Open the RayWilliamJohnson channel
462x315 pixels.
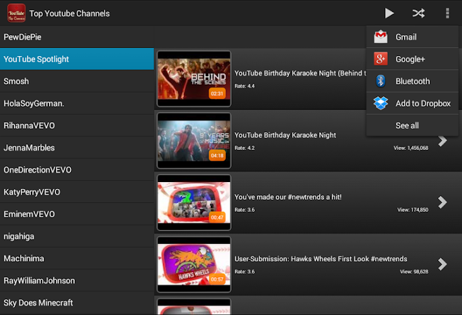pos(77,280)
